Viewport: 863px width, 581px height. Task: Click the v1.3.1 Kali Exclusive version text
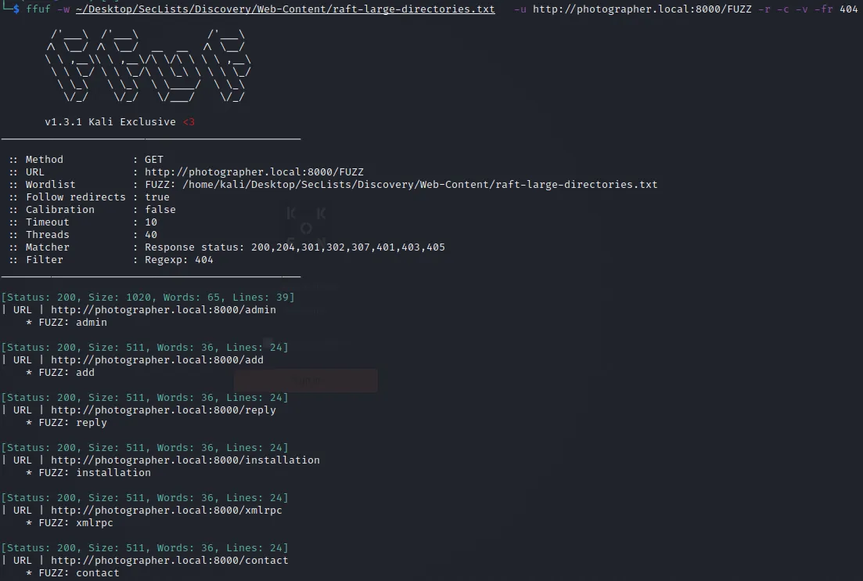pos(110,122)
